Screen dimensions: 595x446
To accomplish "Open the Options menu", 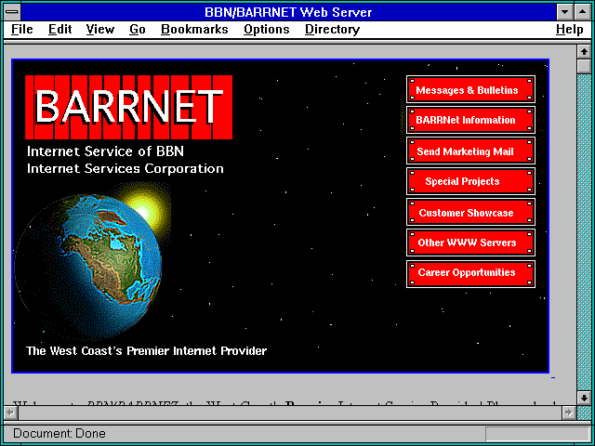I will (x=267, y=30).
